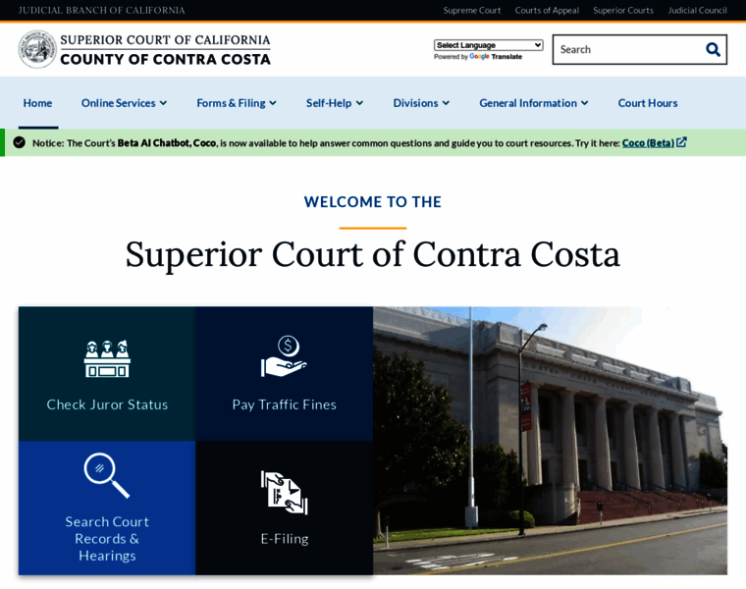746x589 pixels.
Task: Expand the Self-Help menu chevron
Action: (x=359, y=103)
